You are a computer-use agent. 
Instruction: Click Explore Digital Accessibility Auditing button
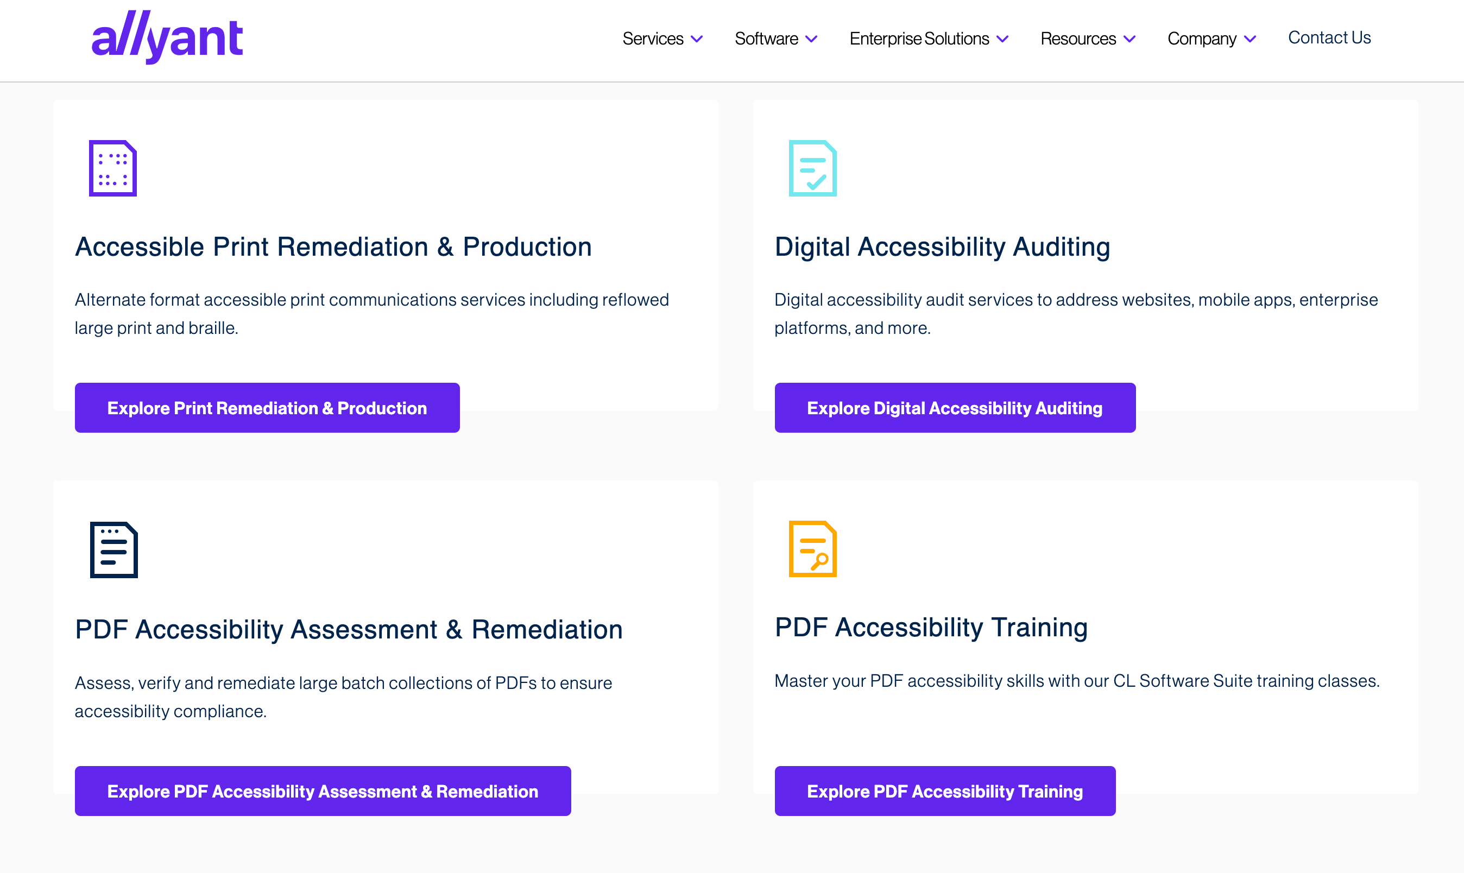click(955, 408)
